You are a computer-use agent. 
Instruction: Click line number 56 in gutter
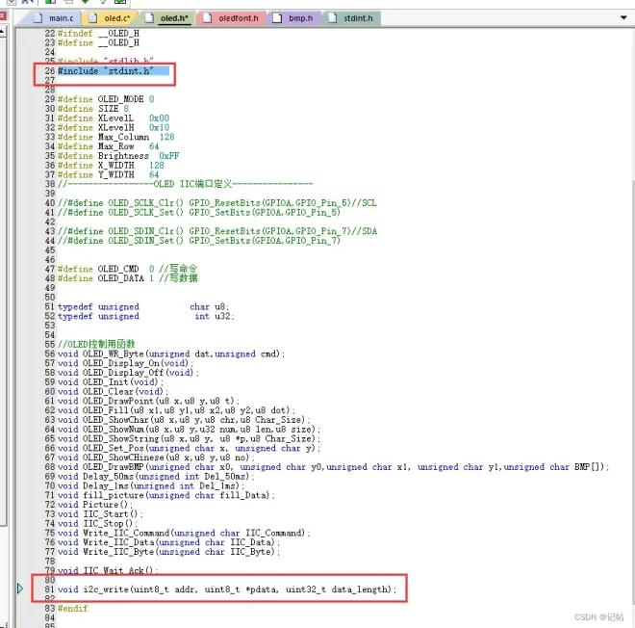click(48, 353)
